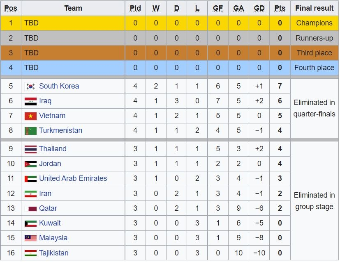Click the Turkmenistan flag icon

point(30,131)
